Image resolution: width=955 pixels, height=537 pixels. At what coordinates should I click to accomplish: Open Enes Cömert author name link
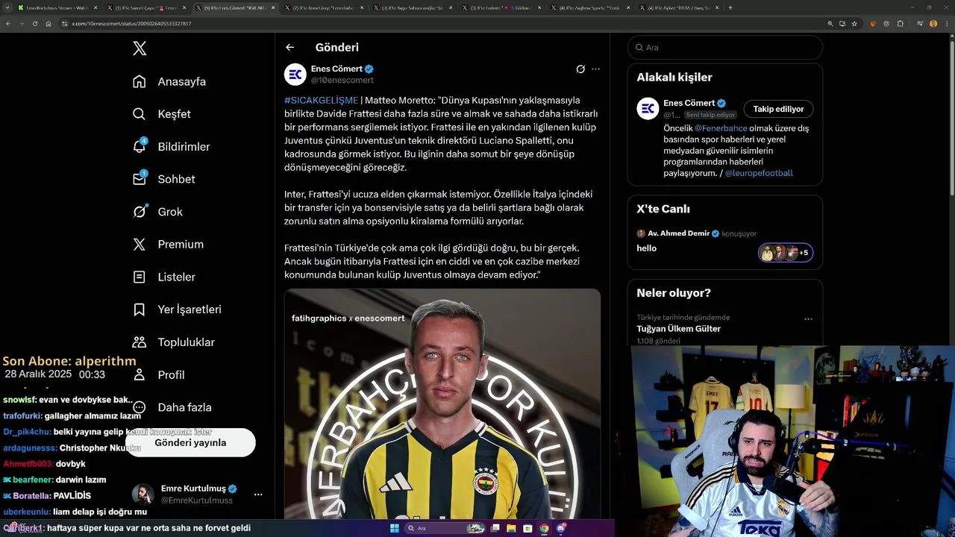336,69
